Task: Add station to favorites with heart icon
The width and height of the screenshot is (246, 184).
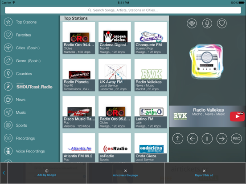Action: (x=222, y=24)
